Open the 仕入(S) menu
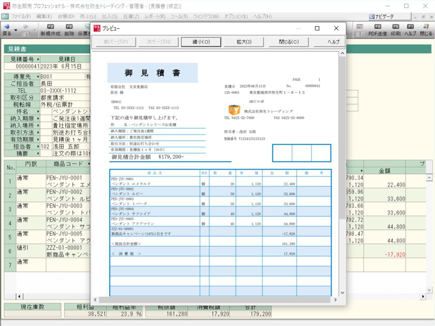The height and width of the screenshot is (326, 435). tap(110, 17)
